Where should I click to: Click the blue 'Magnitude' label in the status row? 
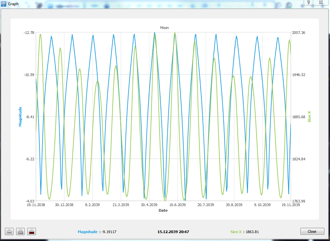point(88,232)
